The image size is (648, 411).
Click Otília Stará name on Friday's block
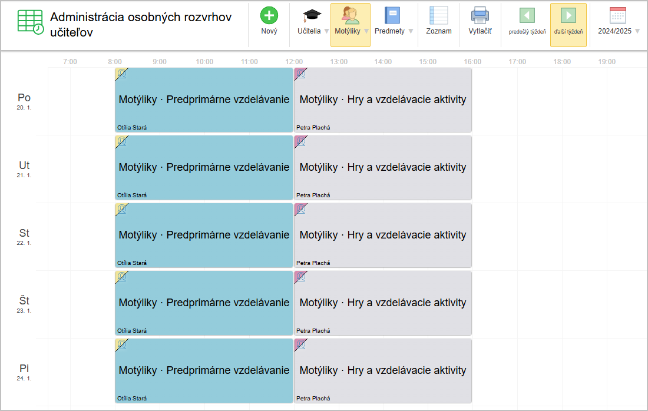point(132,399)
